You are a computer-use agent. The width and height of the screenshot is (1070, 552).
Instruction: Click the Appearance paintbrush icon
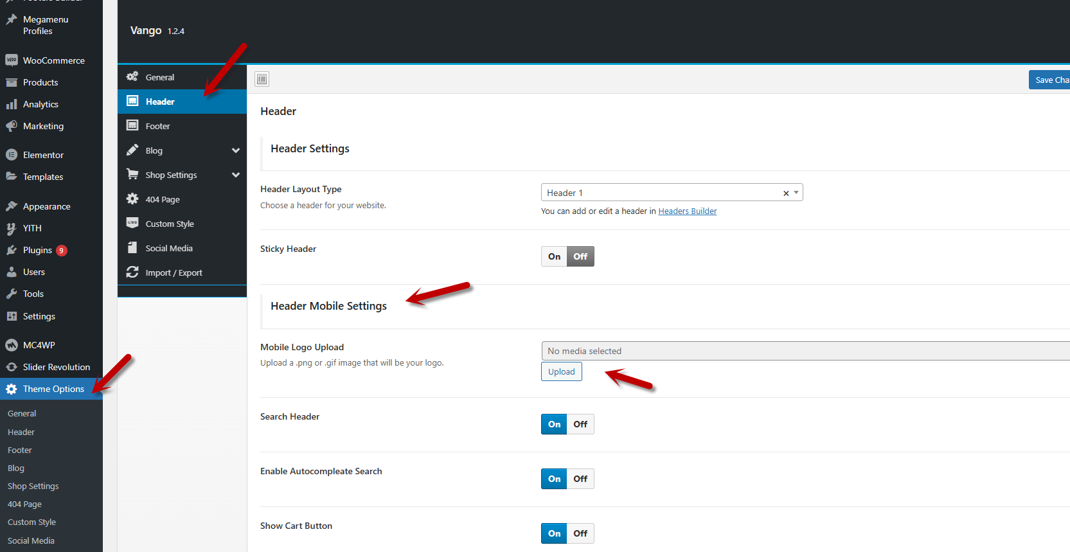point(12,206)
